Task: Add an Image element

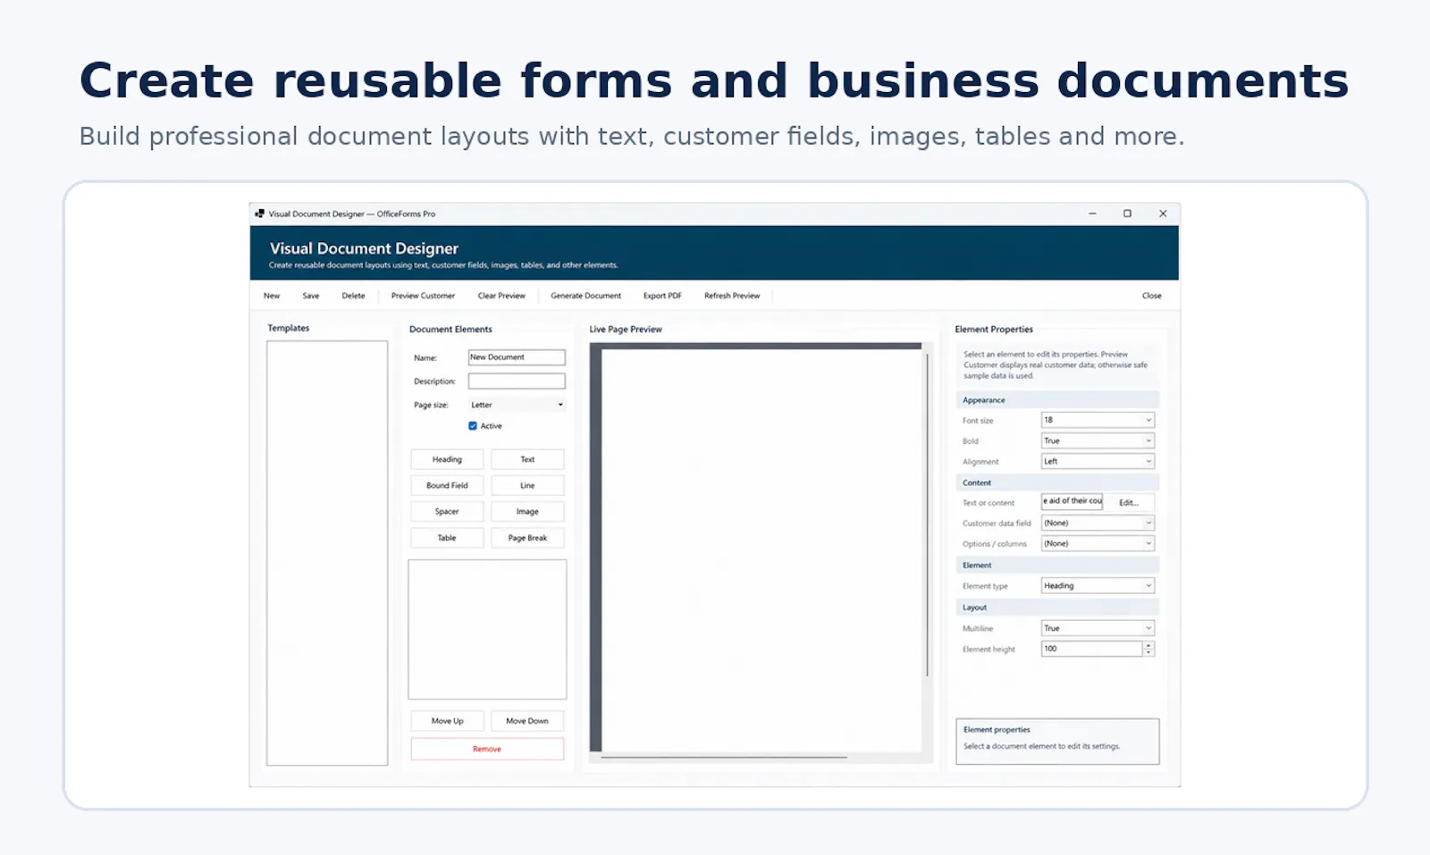Action: 527,512
